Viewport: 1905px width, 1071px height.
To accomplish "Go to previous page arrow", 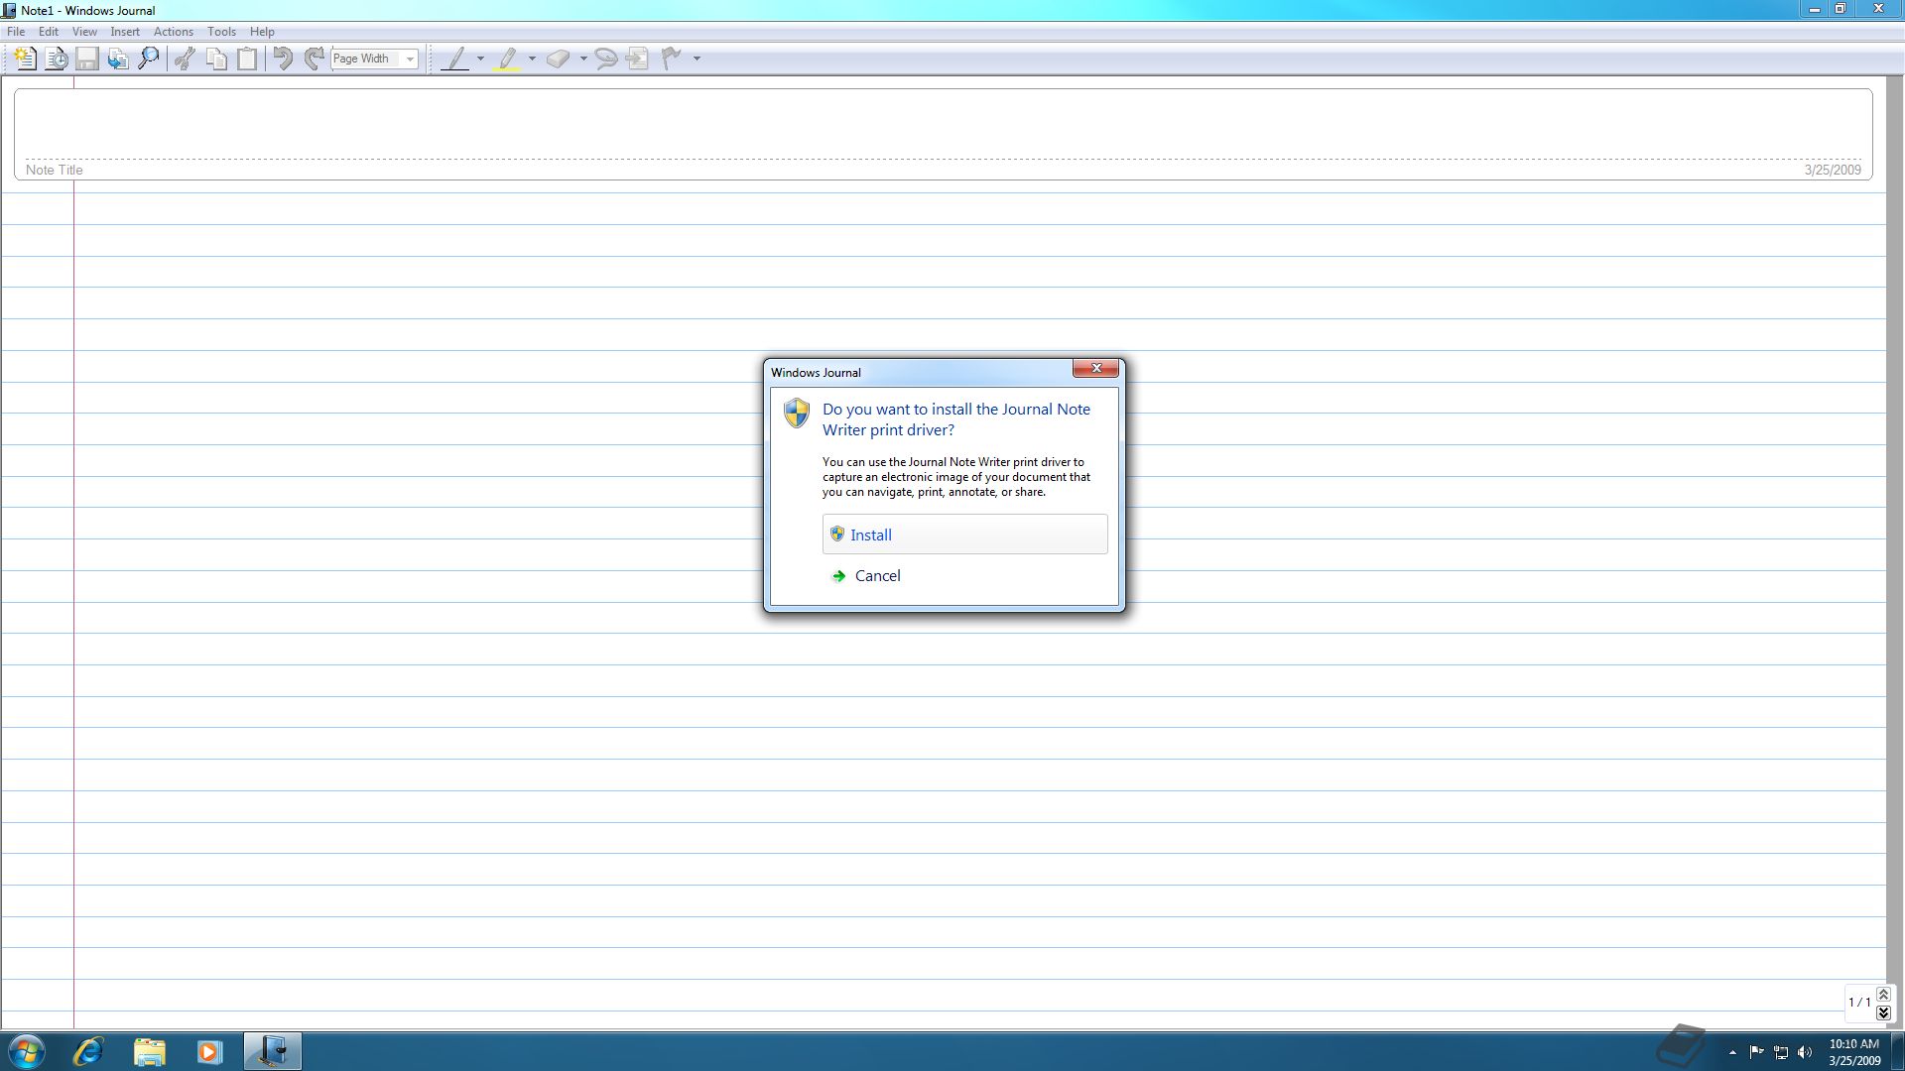I will (1883, 994).
